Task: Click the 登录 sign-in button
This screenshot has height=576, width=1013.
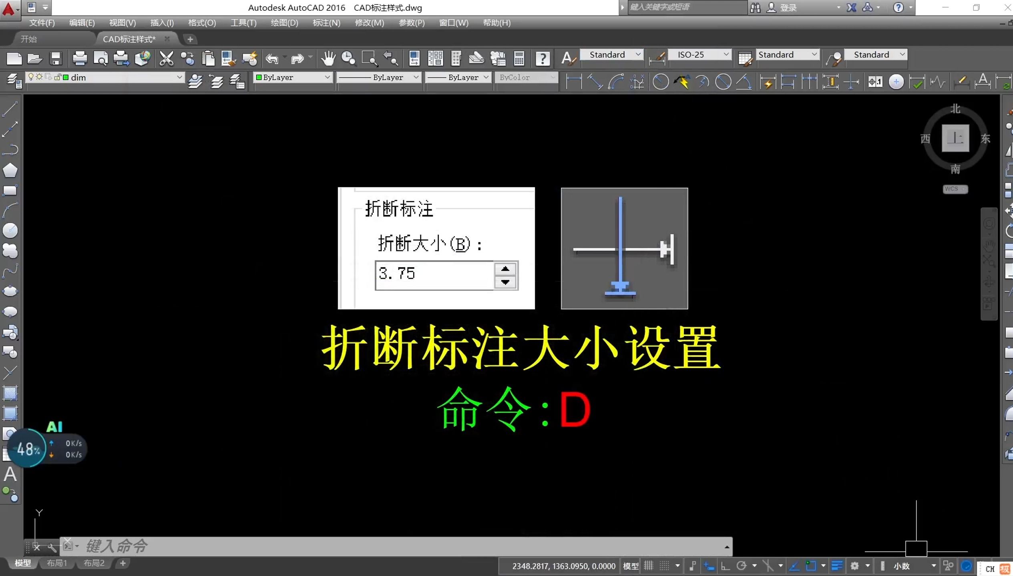Action: coord(788,8)
